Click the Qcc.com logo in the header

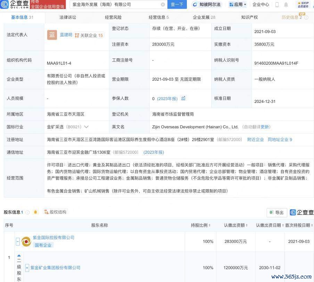[15, 4]
